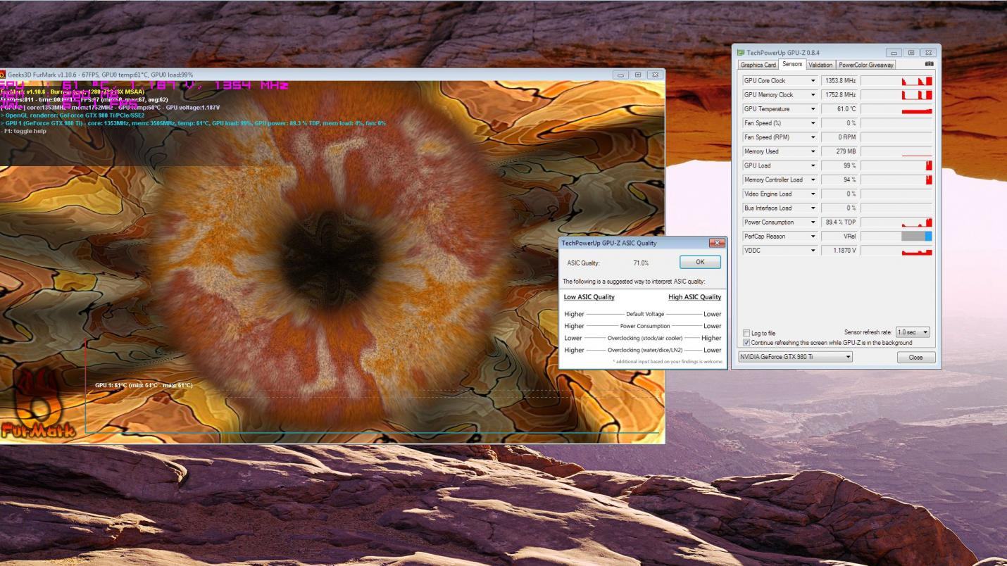This screenshot has width=1007, height=566.
Task: Open the VDDC sensor dropdown
Action: coord(813,250)
